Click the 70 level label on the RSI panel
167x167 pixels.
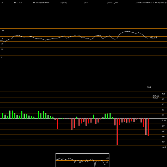[2, 38]
